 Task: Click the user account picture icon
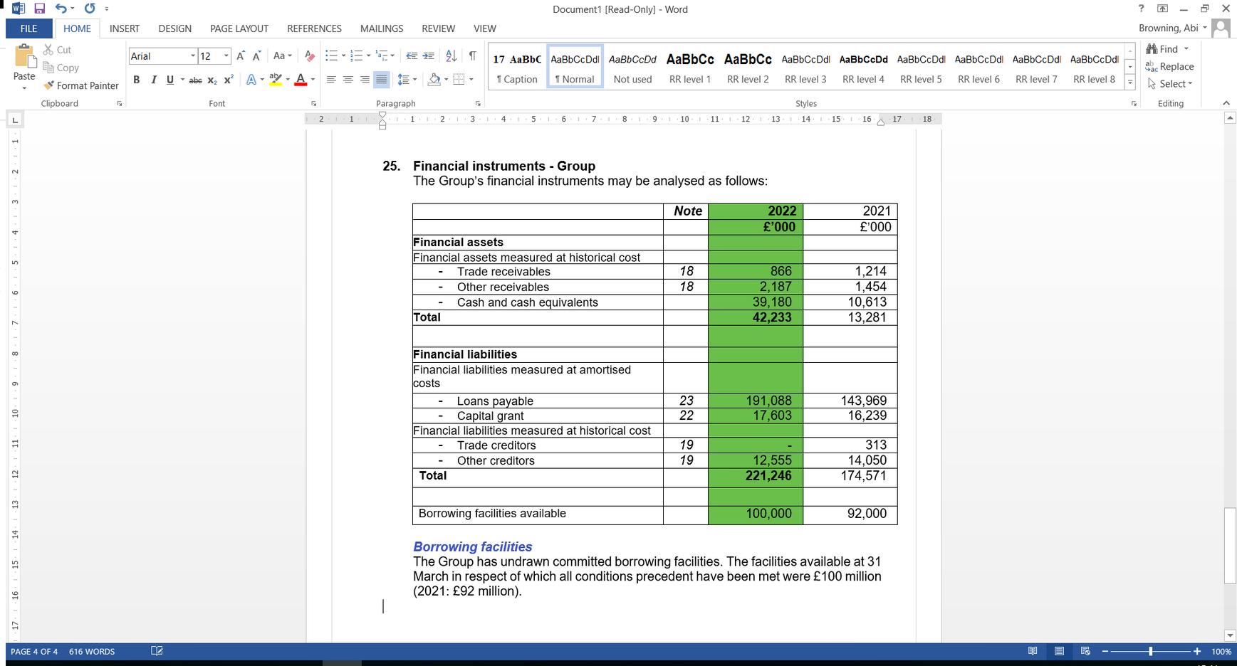1221,28
